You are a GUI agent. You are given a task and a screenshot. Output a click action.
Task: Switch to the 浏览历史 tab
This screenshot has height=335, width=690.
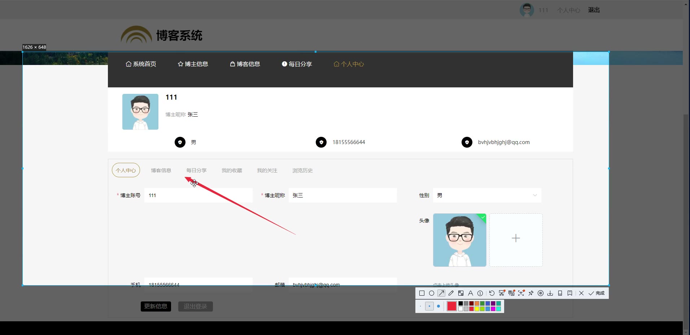click(302, 170)
